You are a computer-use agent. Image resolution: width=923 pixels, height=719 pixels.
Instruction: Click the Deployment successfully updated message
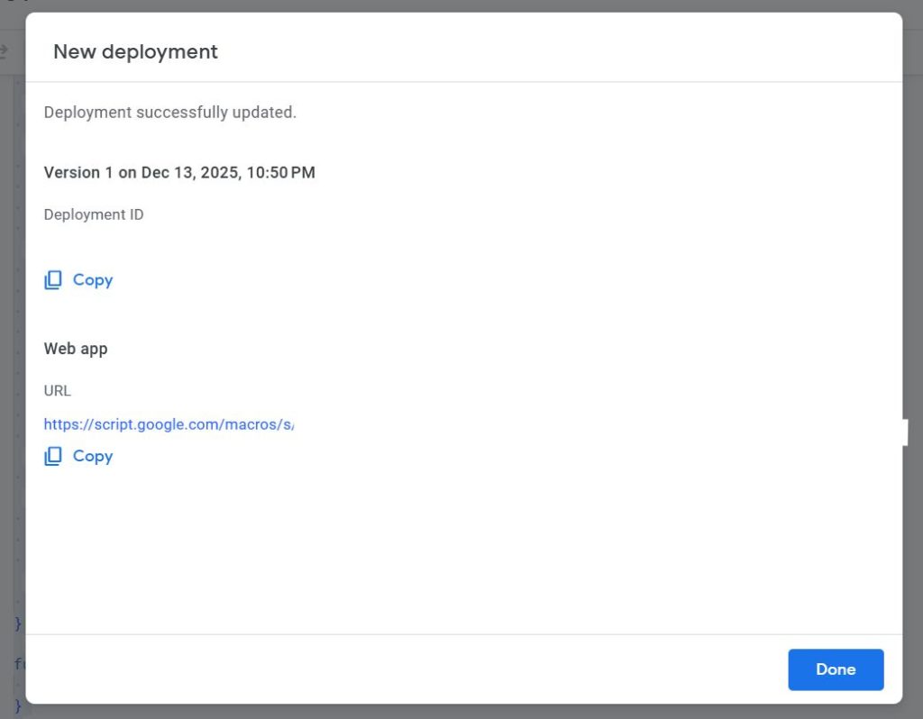click(169, 113)
